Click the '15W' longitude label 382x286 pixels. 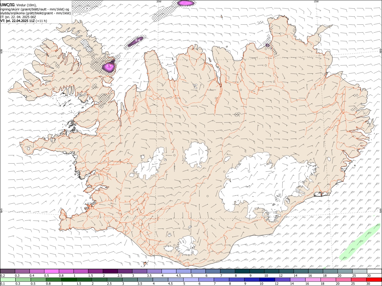316,1
